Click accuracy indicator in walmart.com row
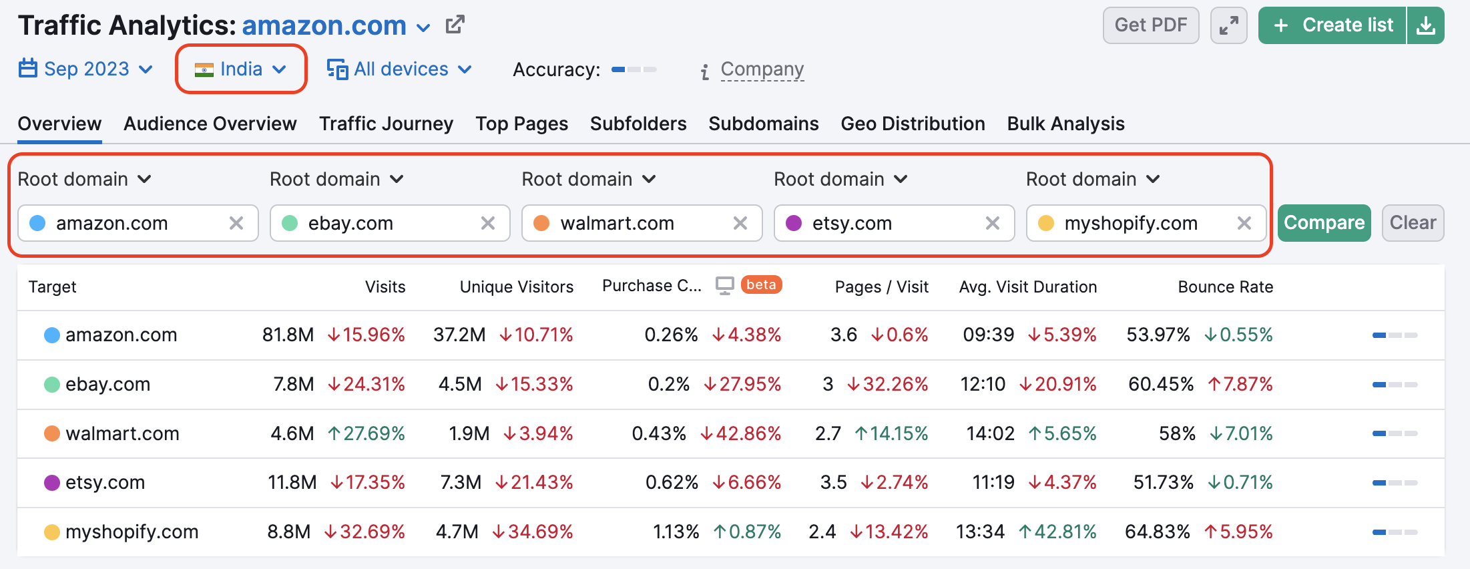Image resolution: width=1470 pixels, height=569 pixels. [1395, 433]
